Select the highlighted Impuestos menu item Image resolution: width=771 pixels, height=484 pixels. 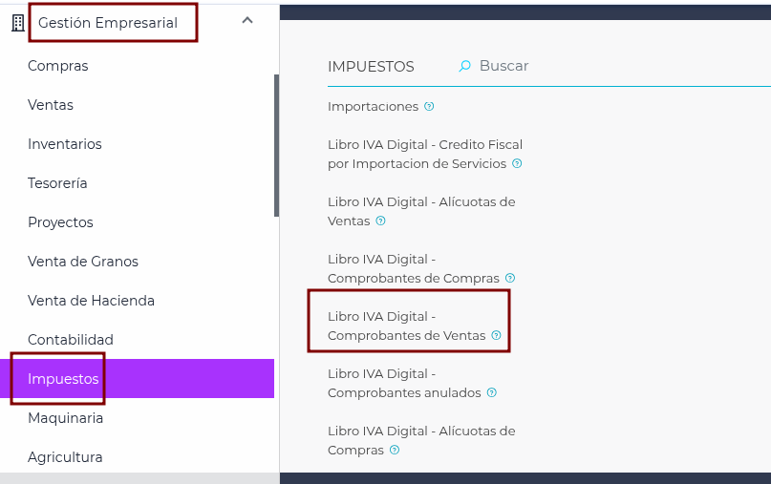point(137,378)
